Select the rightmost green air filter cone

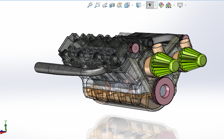click(x=192, y=59)
